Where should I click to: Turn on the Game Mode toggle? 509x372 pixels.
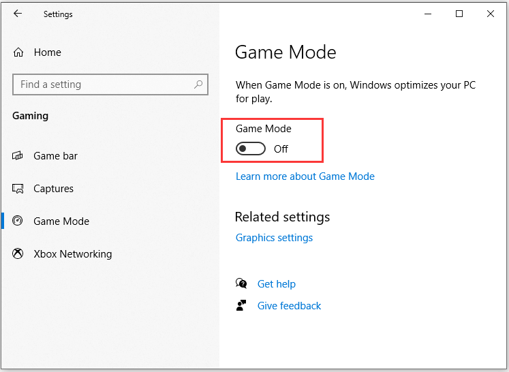pos(251,149)
